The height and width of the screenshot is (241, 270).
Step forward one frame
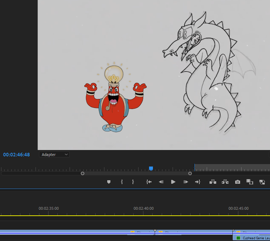[186, 182]
